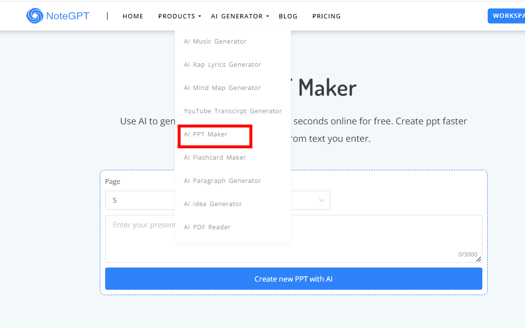Open the AI PDF Reader
Image resolution: width=525 pixels, height=328 pixels.
click(x=207, y=227)
